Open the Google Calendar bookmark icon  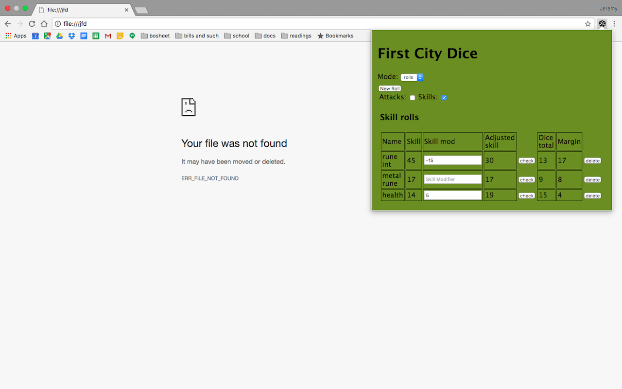35,35
